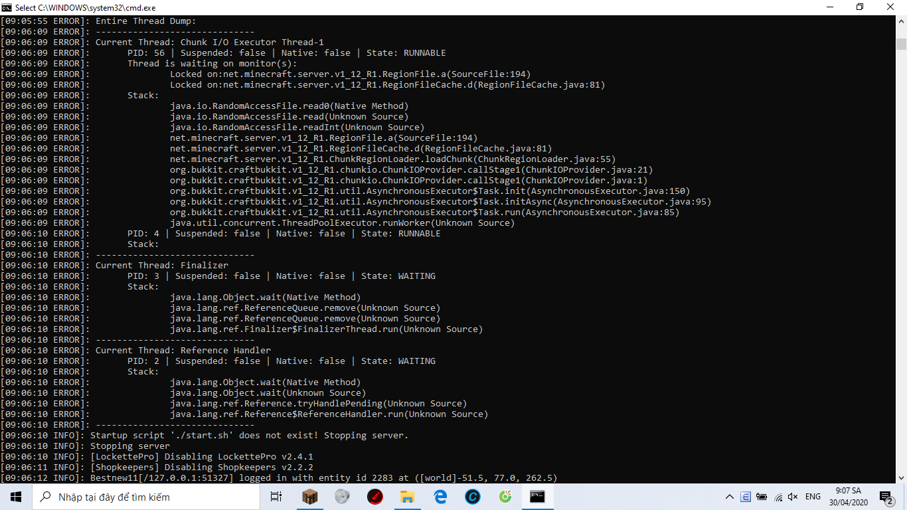The image size is (907, 510).
Task: Check the battery icon in system tray
Action: pos(762,497)
